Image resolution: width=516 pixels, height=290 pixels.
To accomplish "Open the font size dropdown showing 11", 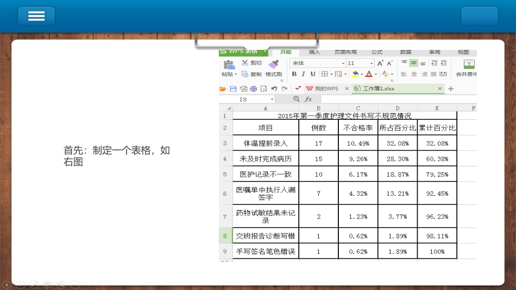I will click(372, 63).
